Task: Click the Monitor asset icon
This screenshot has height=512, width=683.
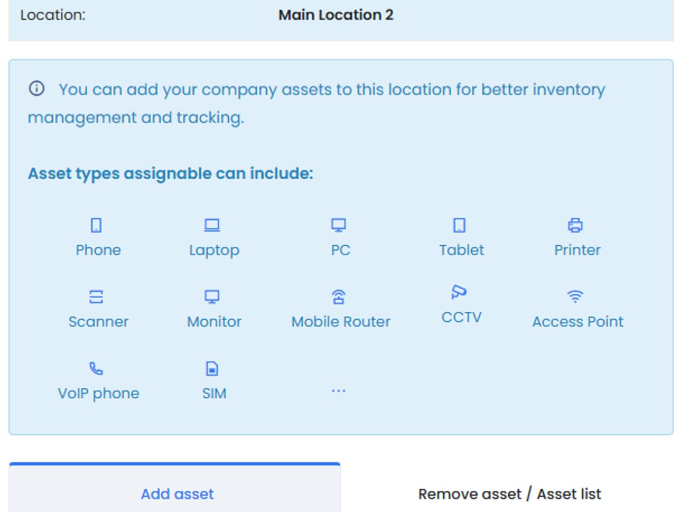Action: [x=212, y=297]
